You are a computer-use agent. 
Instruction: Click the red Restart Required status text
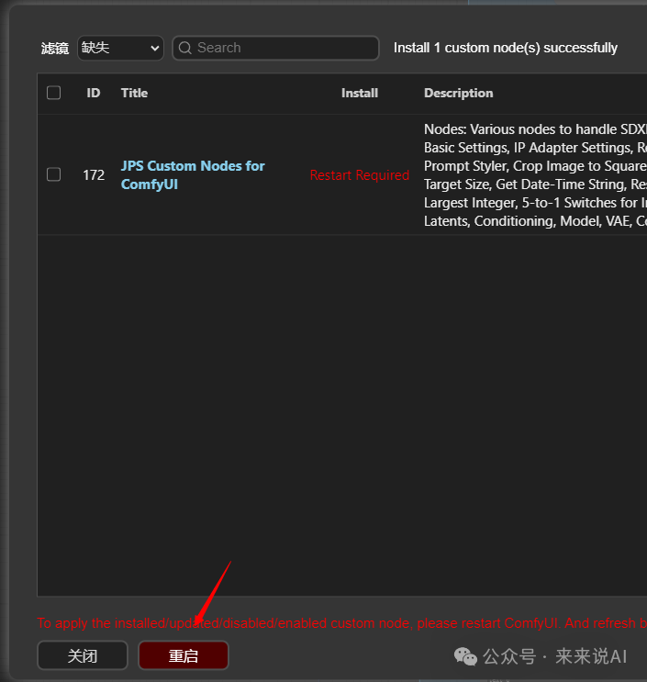[x=360, y=174]
